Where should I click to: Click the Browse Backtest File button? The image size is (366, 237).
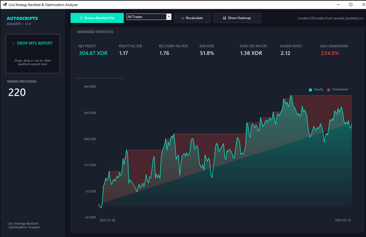click(x=97, y=18)
